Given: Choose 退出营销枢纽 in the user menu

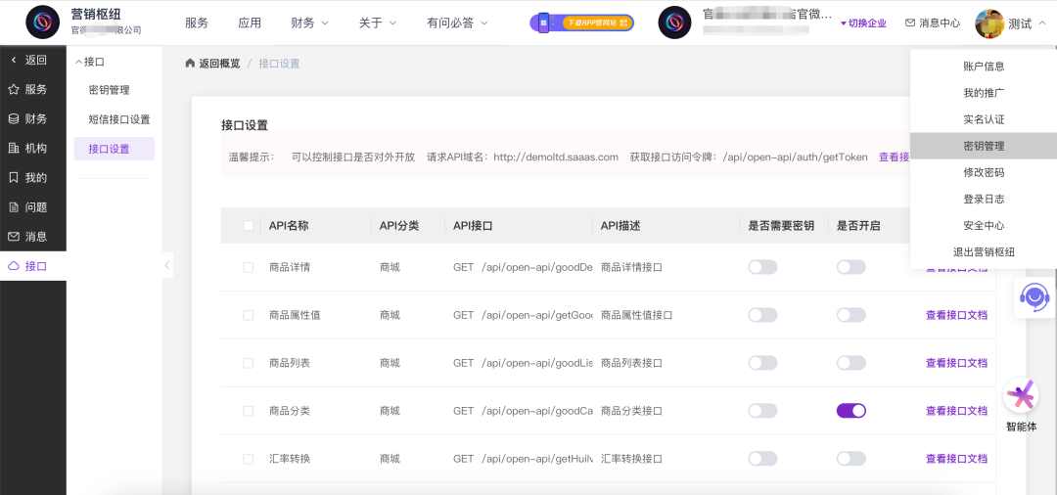Looking at the screenshot, I should coord(983,251).
